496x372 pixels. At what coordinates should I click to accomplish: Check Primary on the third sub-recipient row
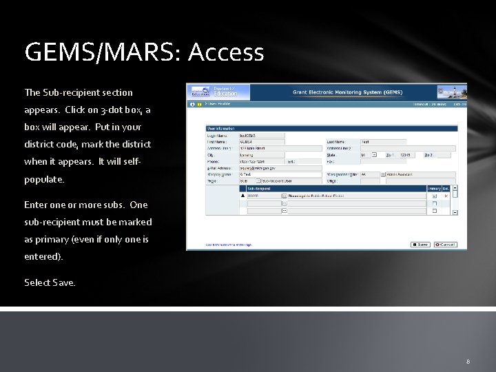(435, 211)
